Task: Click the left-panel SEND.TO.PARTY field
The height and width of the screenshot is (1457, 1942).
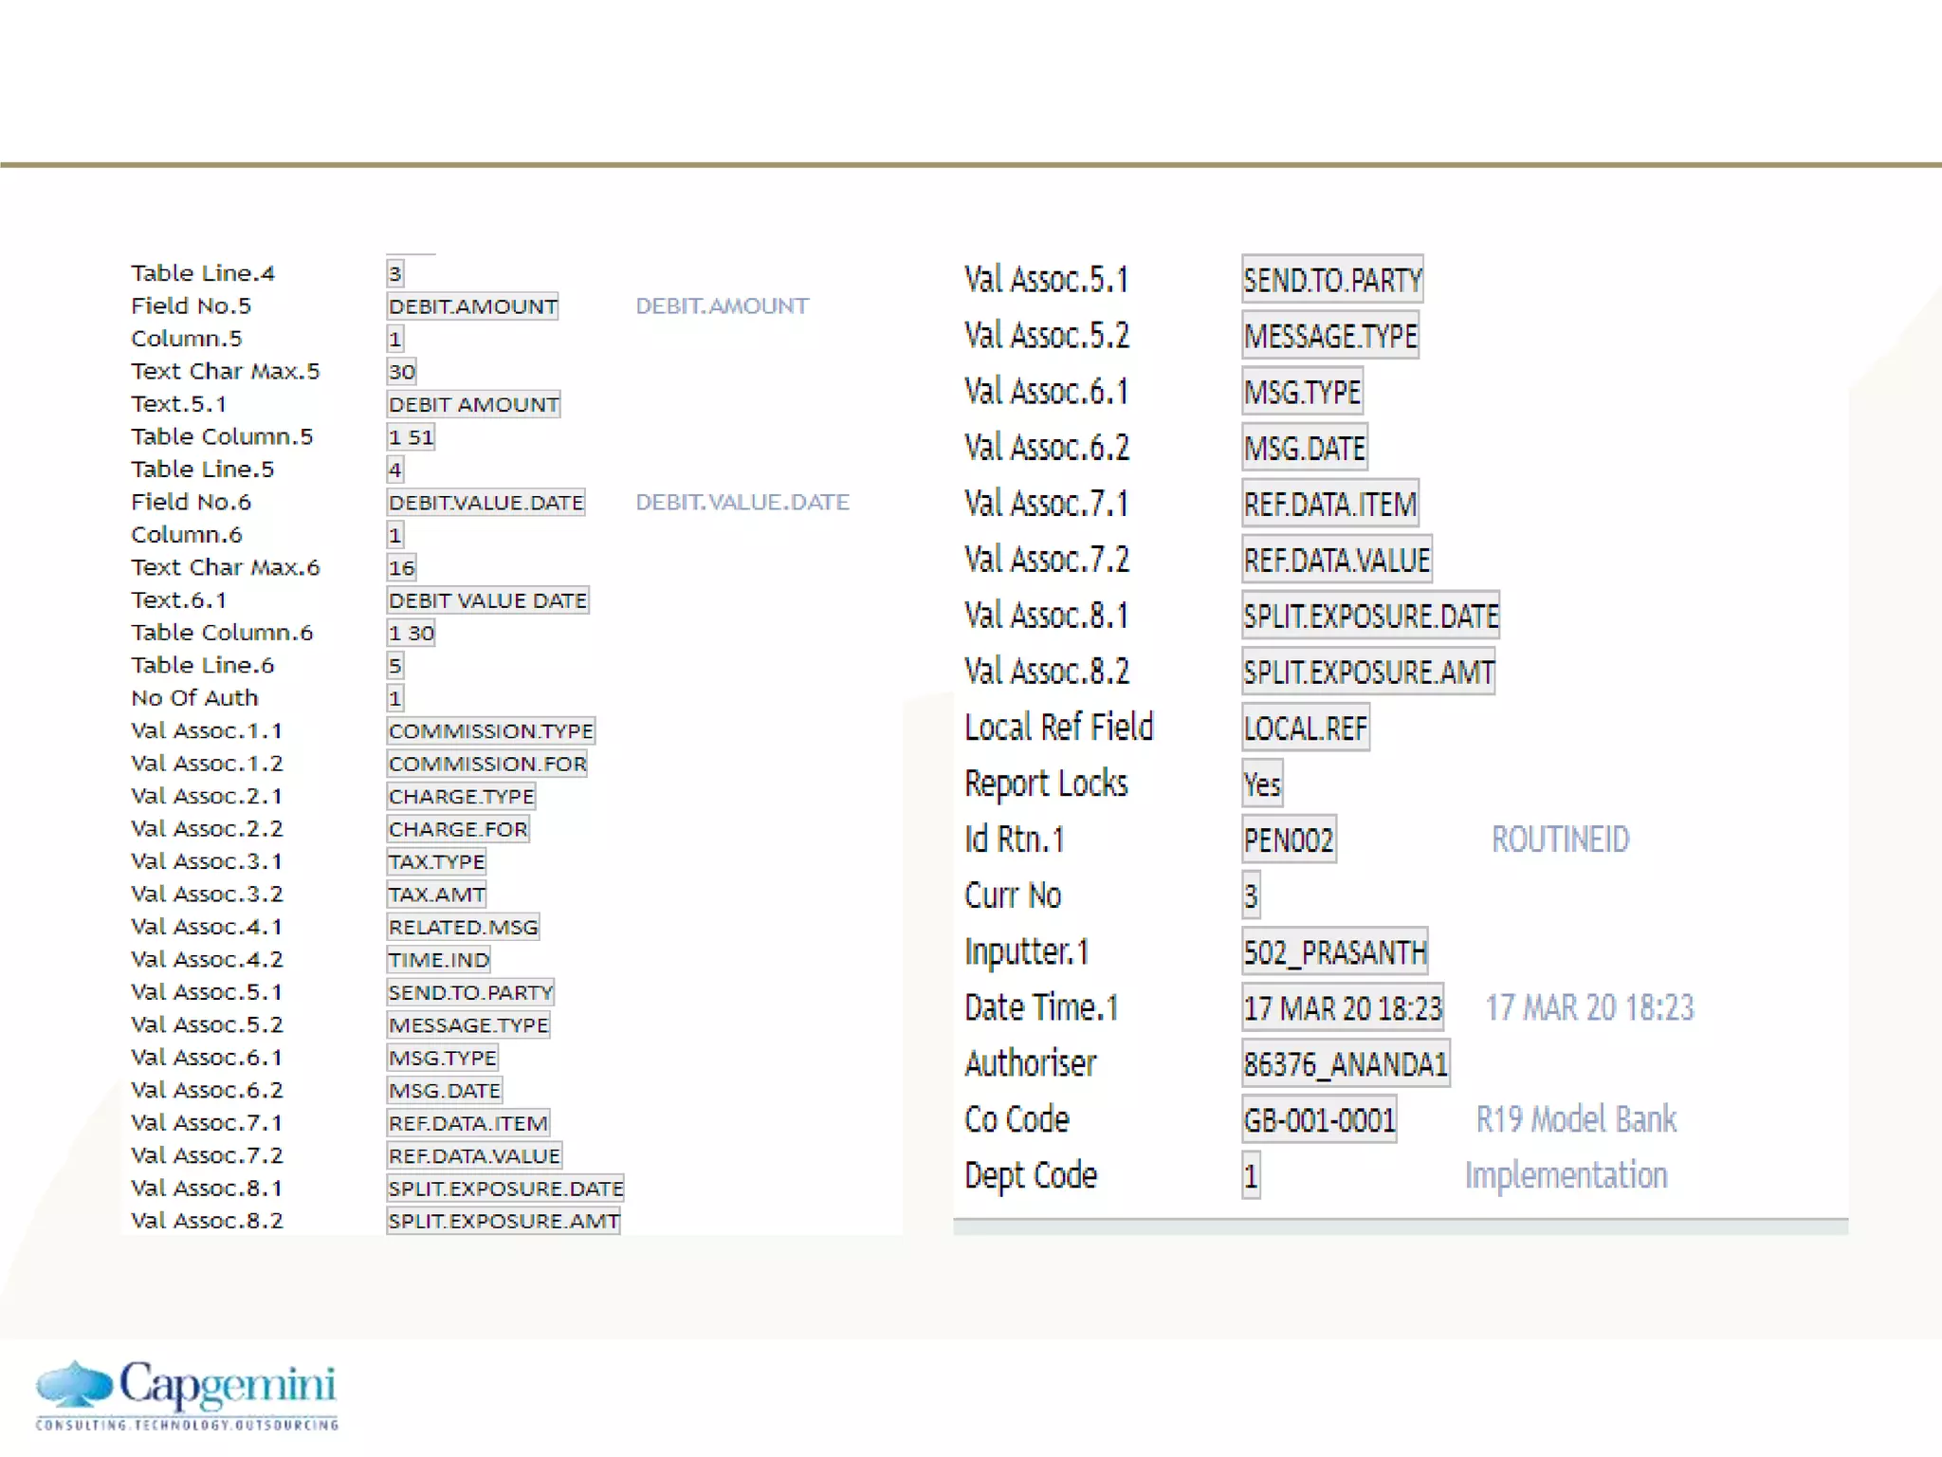Action: pyautogui.click(x=470, y=993)
